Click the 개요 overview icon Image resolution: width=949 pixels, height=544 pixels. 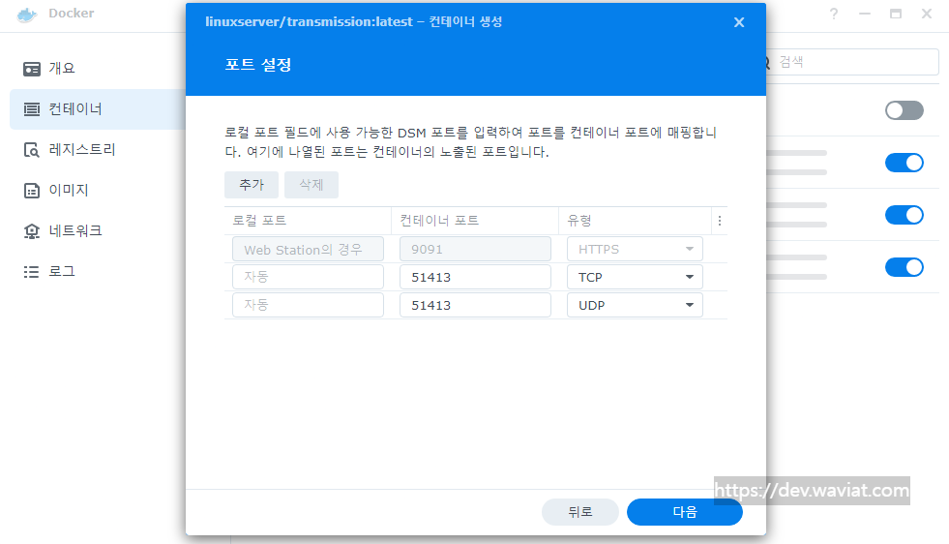click(x=32, y=69)
